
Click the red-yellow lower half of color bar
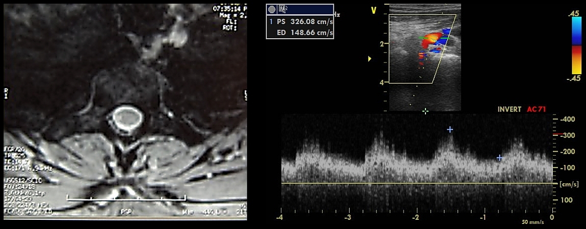pyautogui.click(x=576, y=60)
